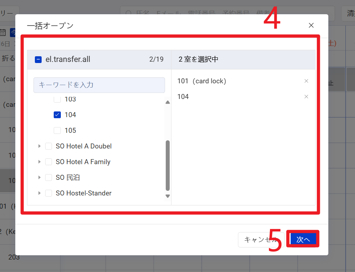Uncheck the room 104 checkbox
This screenshot has width=355, height=272.
tap(57, 115)
